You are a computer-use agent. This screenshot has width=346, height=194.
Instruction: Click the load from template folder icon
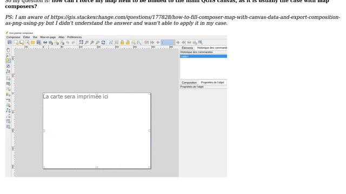pyautogui.click(x=33, y=43)
